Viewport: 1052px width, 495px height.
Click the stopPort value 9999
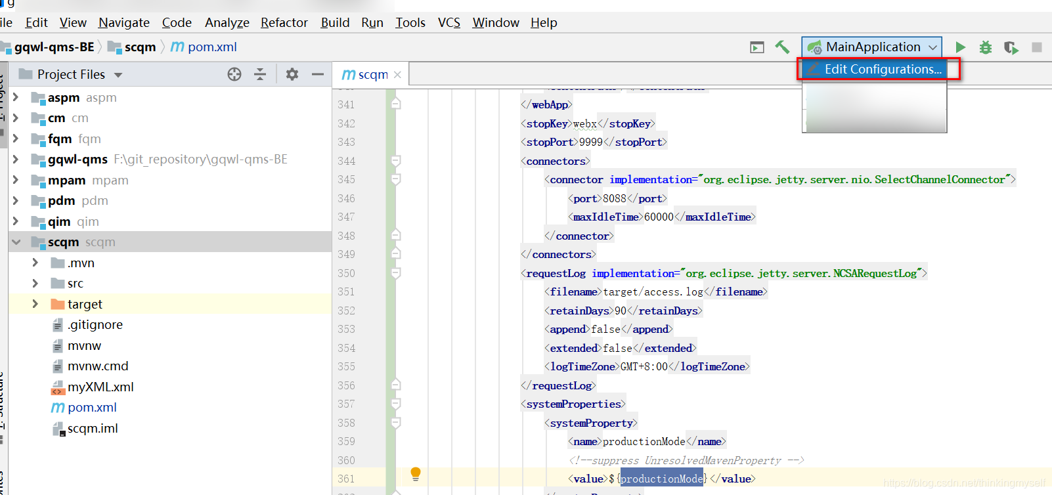[x=591, y=142]
